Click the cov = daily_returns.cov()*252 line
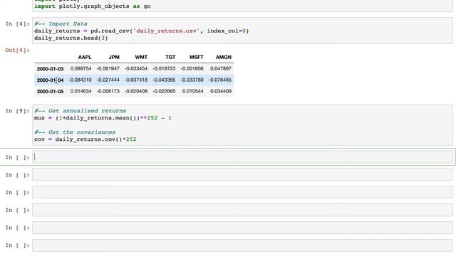This screenshot has width=456, height=256. (x=85, y=139)
